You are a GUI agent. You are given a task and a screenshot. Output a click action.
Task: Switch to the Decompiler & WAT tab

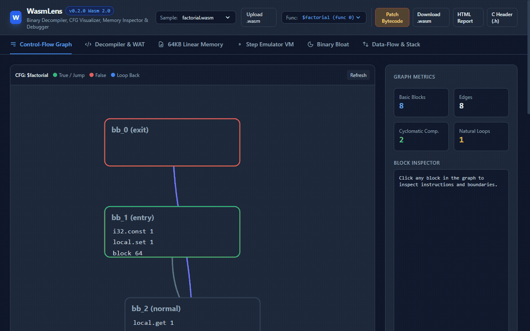tap(115, 44)
